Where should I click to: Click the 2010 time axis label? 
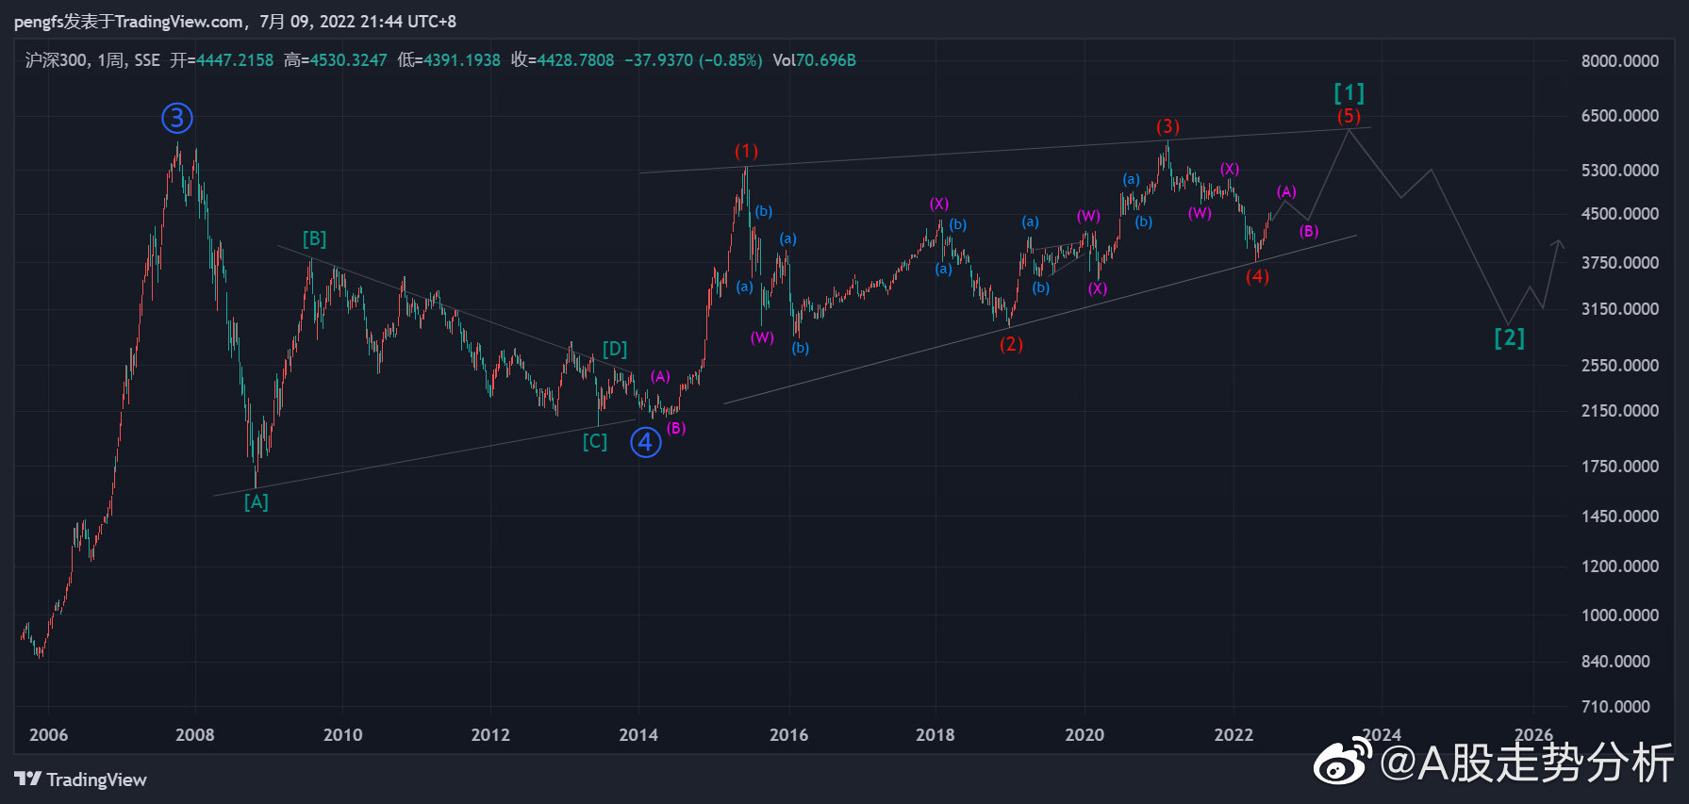pyautogui.click(x=342, y=735)
